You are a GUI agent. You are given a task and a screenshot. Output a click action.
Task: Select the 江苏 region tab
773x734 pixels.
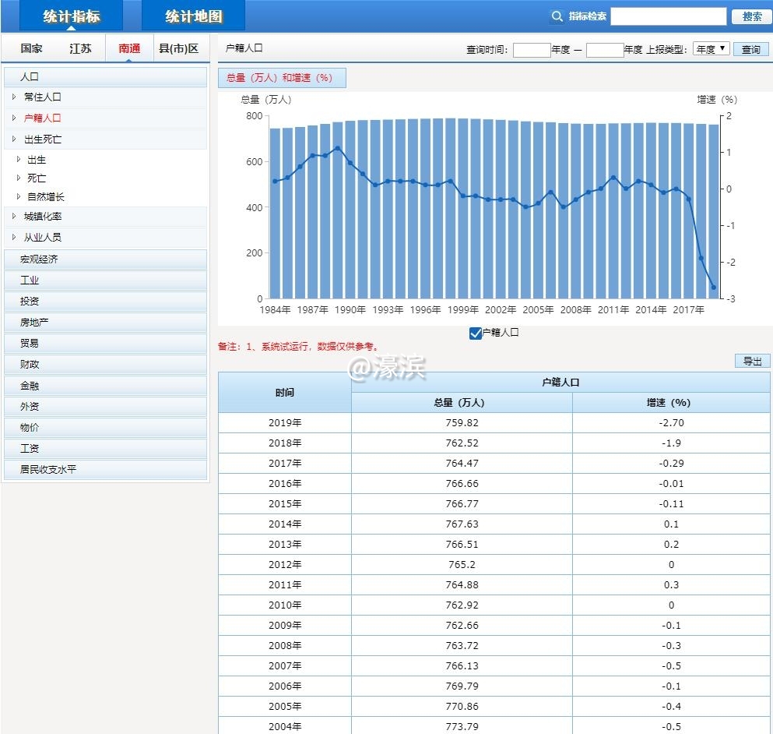click(x=79, y=48)
